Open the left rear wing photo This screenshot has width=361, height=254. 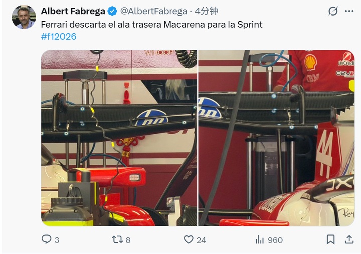[119, 138]
